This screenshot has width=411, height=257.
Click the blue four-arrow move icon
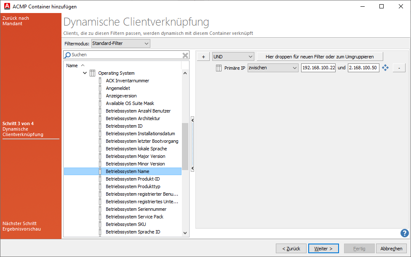coord(385,67)
